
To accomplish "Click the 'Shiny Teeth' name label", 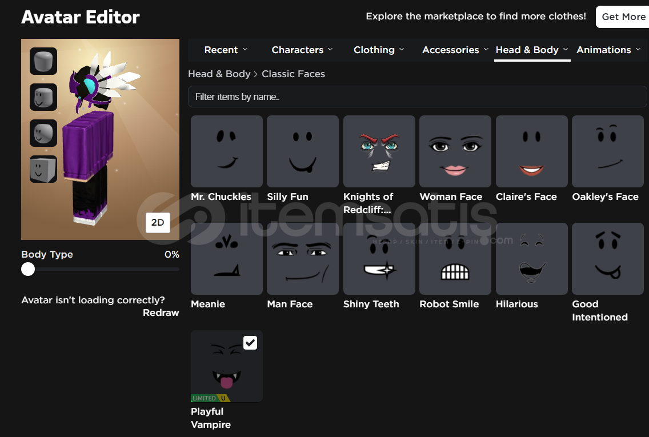I will click(371, 304).
